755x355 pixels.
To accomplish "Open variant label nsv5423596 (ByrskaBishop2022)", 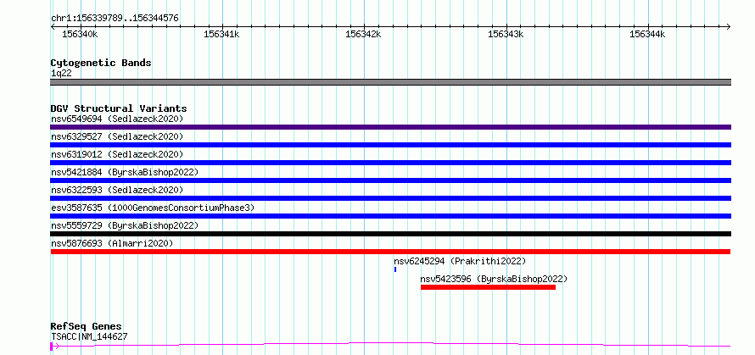I will coord(494,279).
